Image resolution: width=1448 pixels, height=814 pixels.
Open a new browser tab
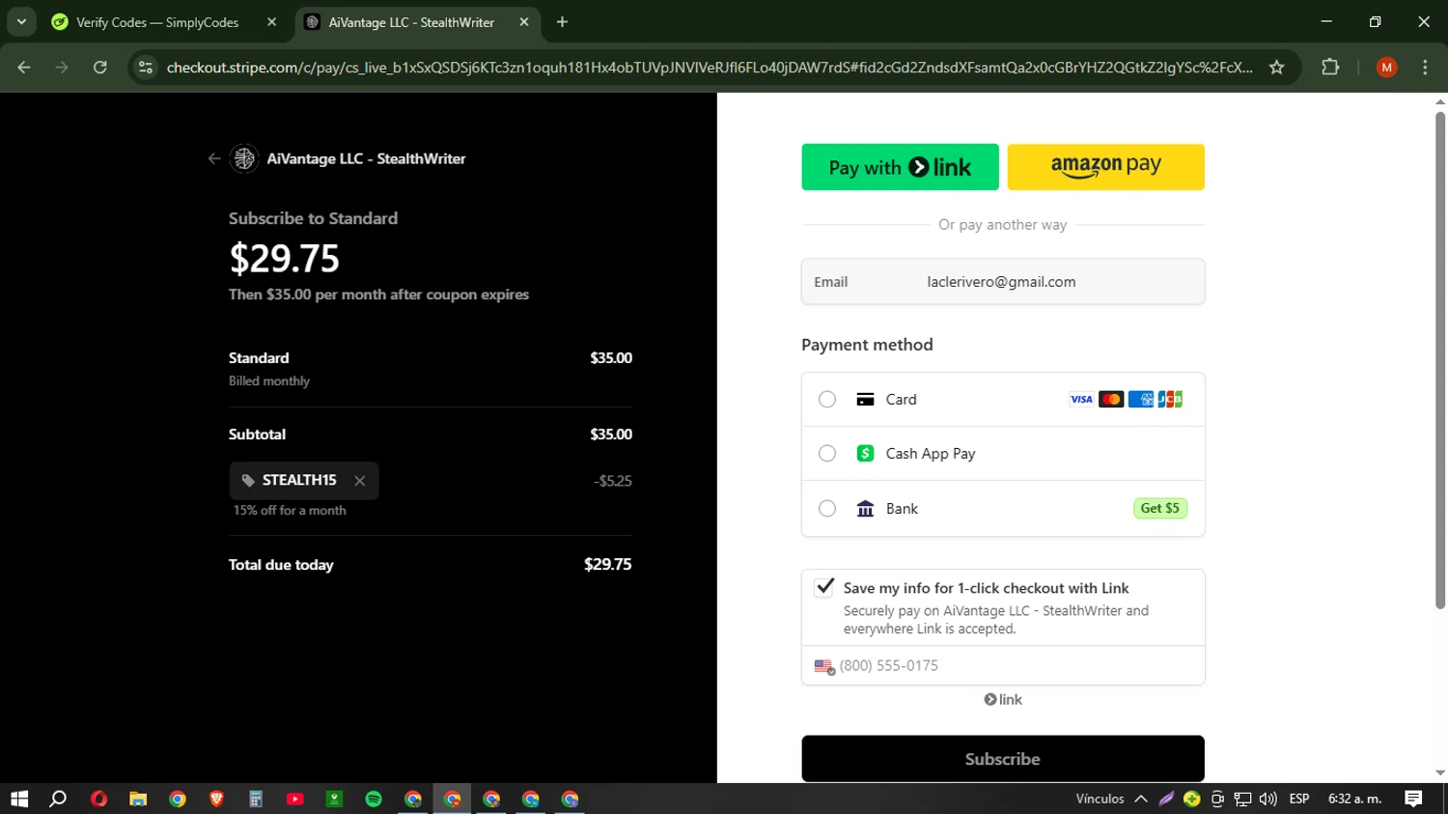click(x=562, y=22)
